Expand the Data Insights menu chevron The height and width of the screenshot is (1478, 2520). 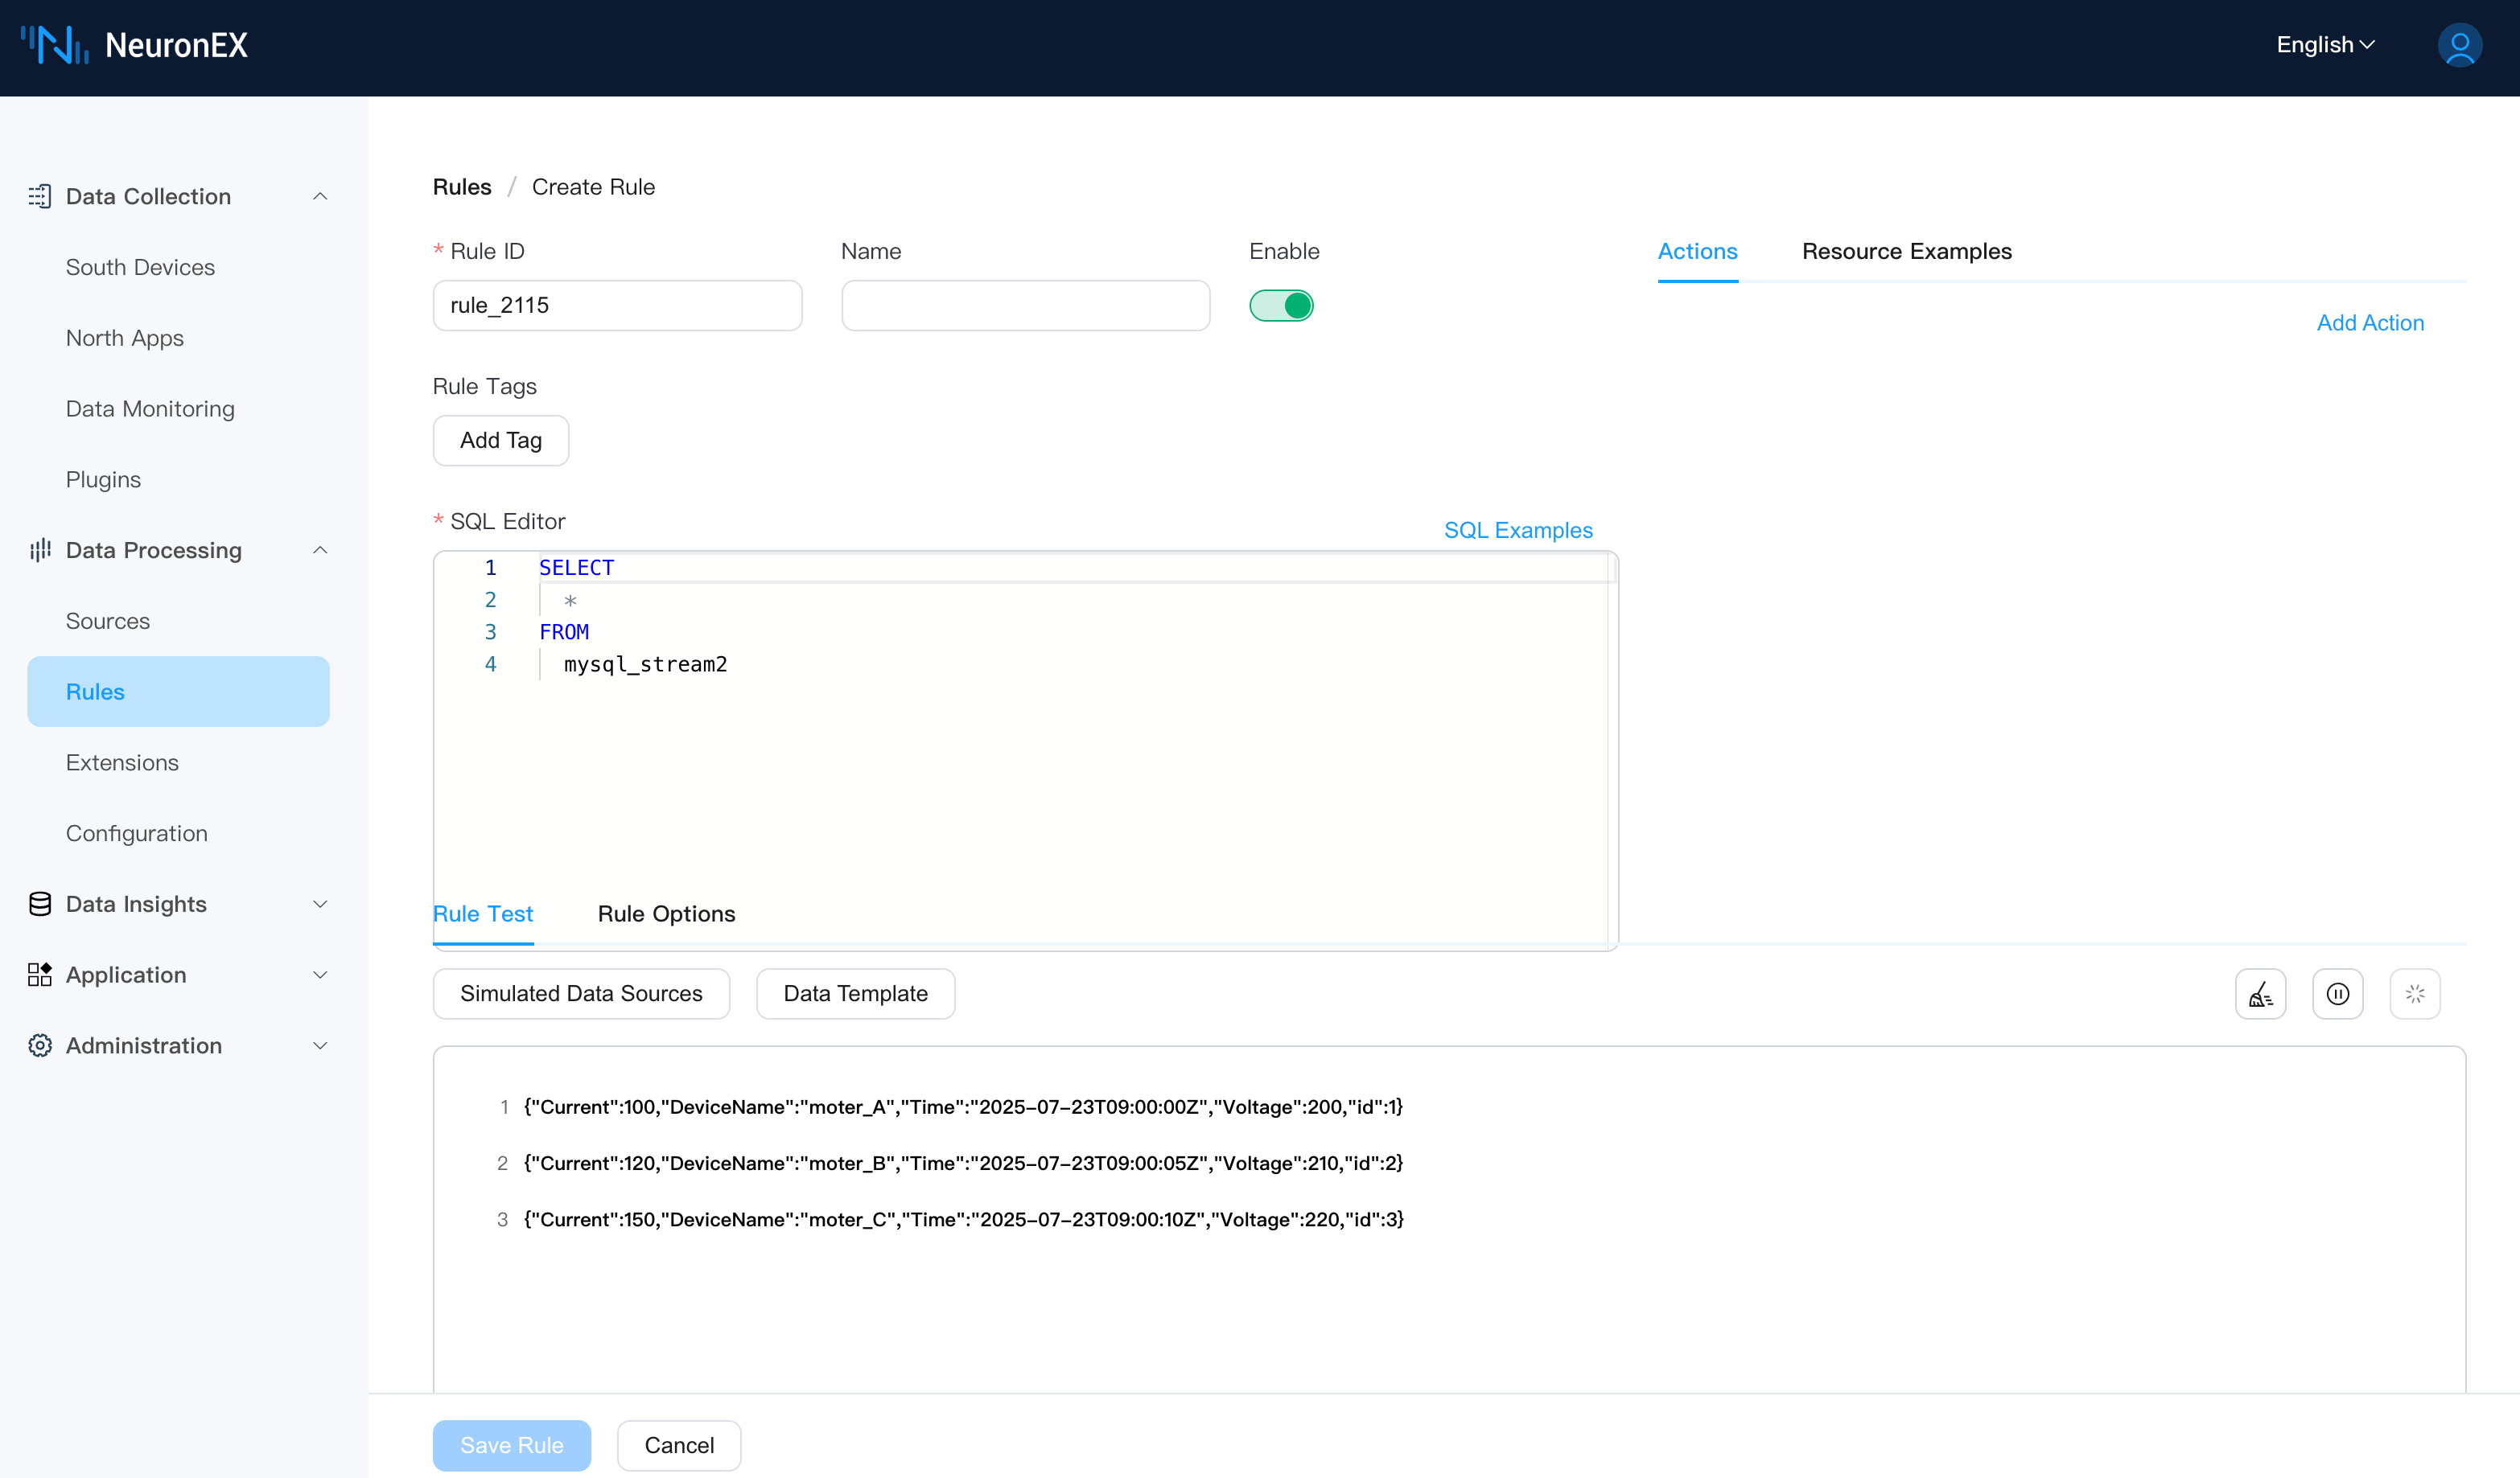pos(320,903)
